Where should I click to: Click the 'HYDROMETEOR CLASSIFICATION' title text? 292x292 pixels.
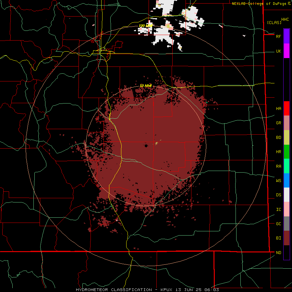coord(114,290)
